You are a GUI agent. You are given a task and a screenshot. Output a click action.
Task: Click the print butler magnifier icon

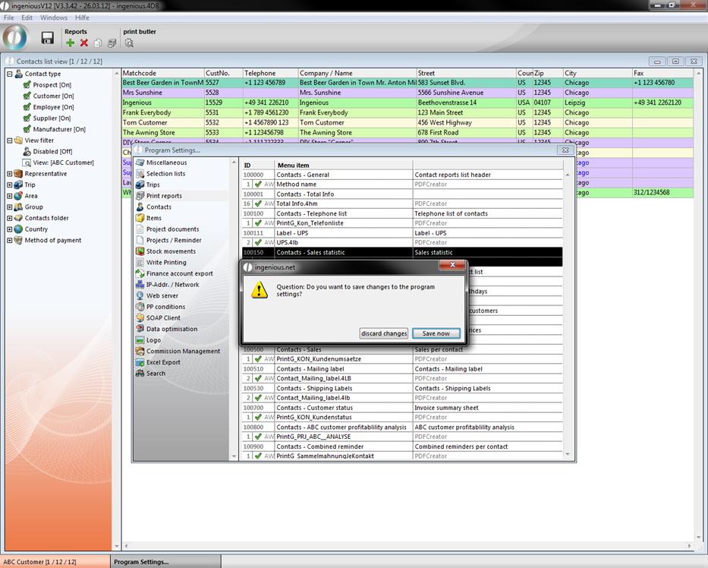point(128,43)
